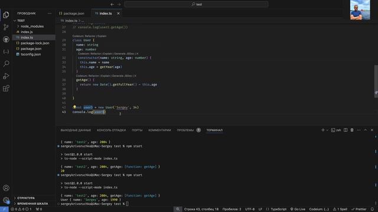Screen dimensions: 378x212
Task: Click Codeium code lens above constructor
Action: [108, 54]
